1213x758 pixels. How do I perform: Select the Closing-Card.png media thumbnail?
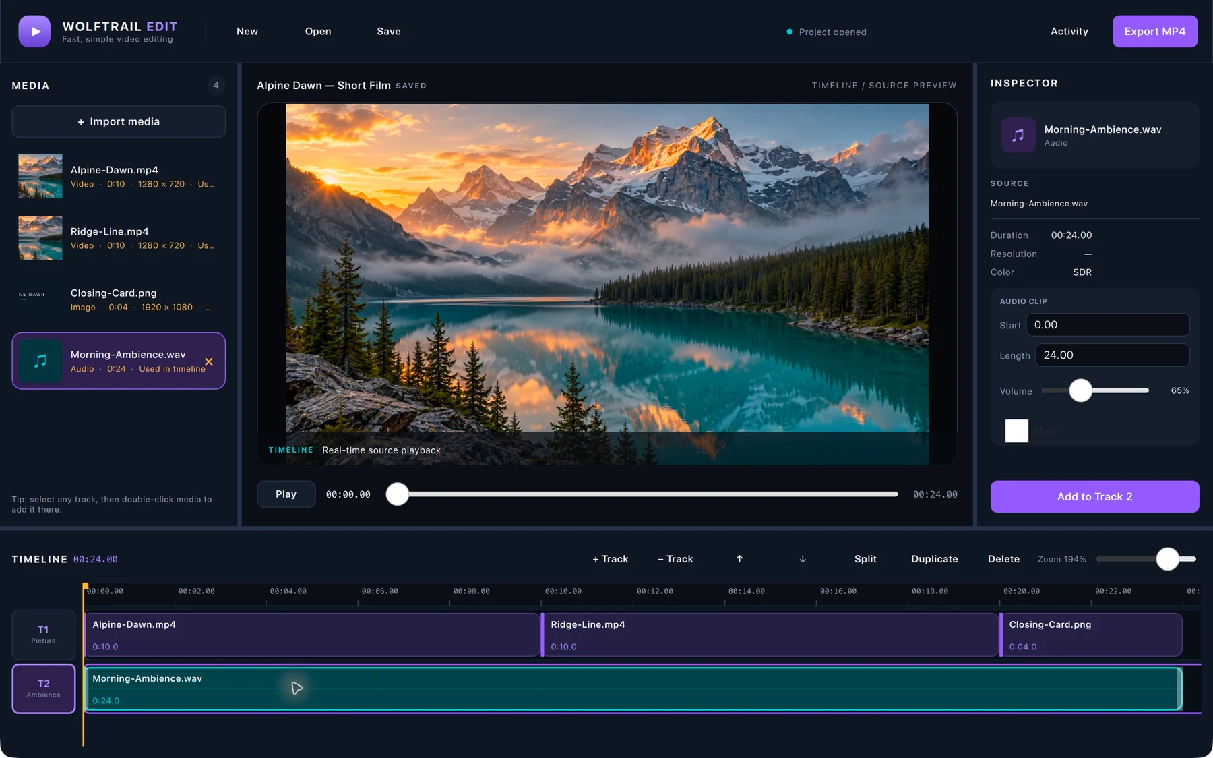click(40, 299)
